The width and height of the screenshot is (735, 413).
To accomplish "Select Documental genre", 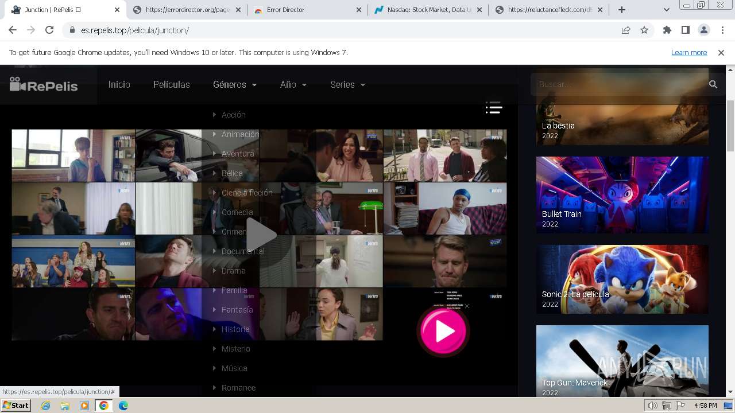I will 243,251.
